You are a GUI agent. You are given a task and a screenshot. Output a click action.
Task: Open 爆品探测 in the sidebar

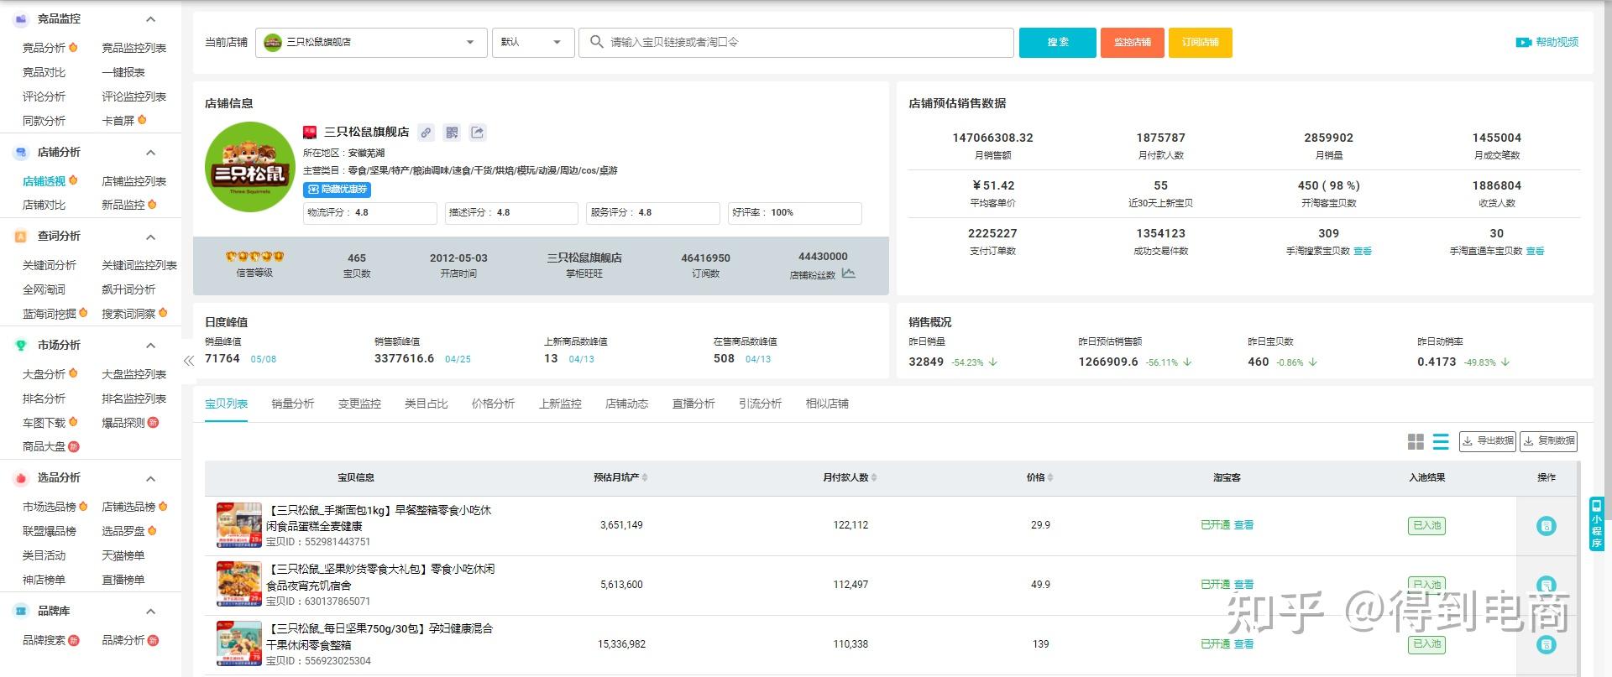tap(123, 423)
